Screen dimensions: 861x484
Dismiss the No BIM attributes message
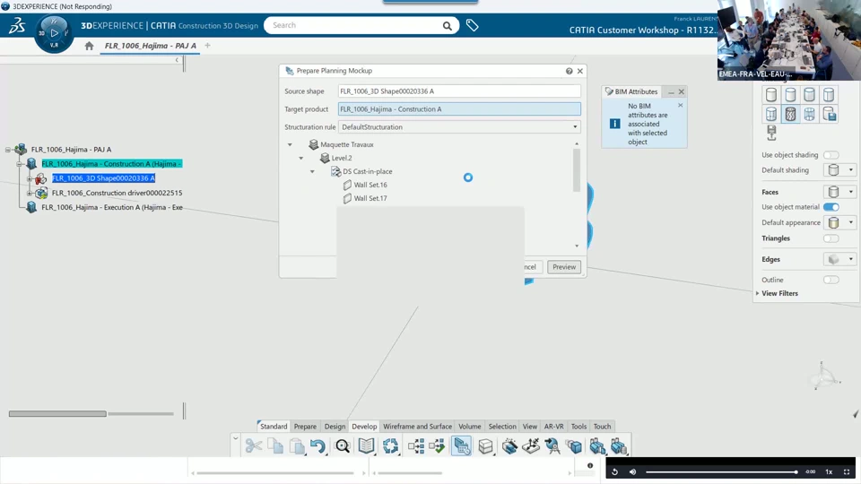[681, 105]
